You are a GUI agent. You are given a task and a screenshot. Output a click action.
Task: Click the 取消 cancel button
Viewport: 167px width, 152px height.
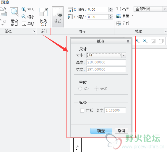point(121,131)
